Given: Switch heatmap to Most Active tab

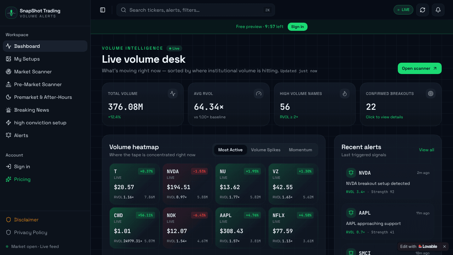Looking at the screenshot, I should 230,150.
